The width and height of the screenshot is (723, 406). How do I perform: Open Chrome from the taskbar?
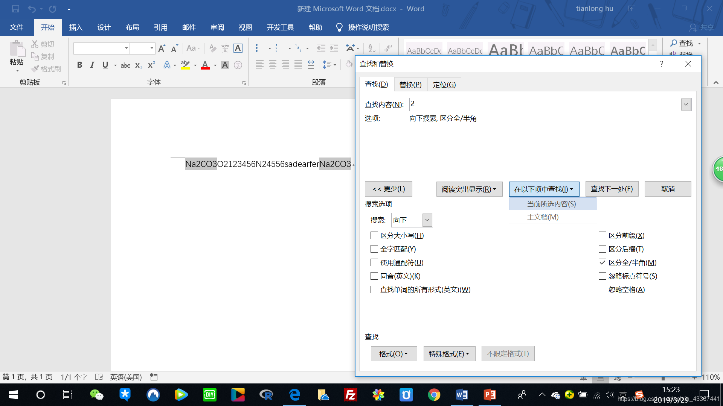coord(434,395)
